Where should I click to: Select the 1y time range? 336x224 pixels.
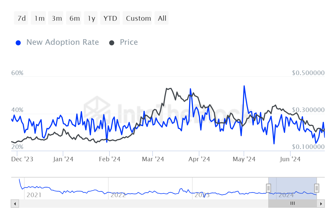coord(91,18)
